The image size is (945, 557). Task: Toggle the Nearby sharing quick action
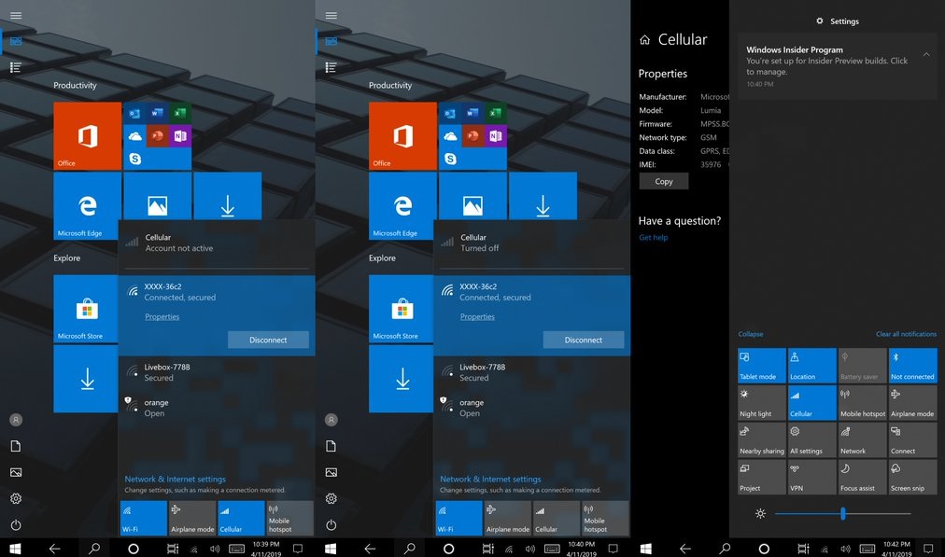click(x=762, y=439)
